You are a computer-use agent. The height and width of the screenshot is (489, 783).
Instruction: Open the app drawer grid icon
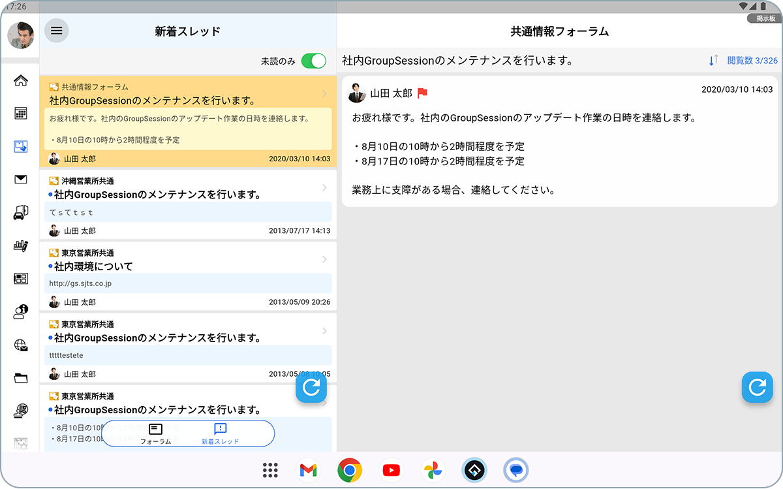[x=270, y=470]
